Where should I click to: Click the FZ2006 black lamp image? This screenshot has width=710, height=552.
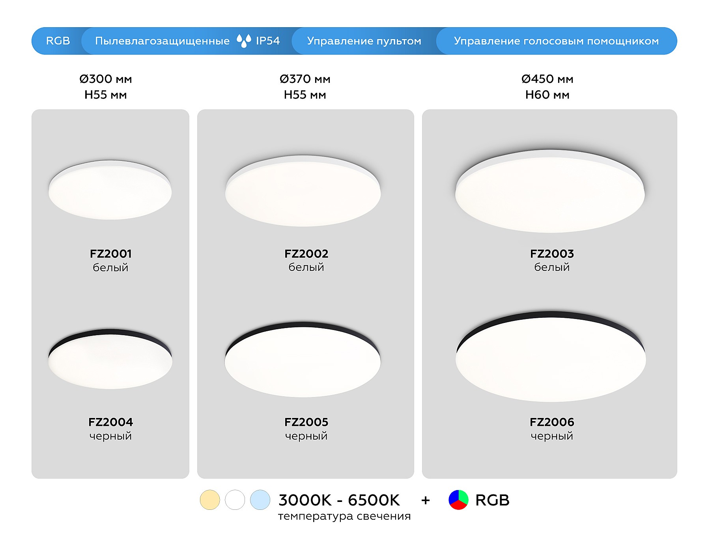(551, 357)
